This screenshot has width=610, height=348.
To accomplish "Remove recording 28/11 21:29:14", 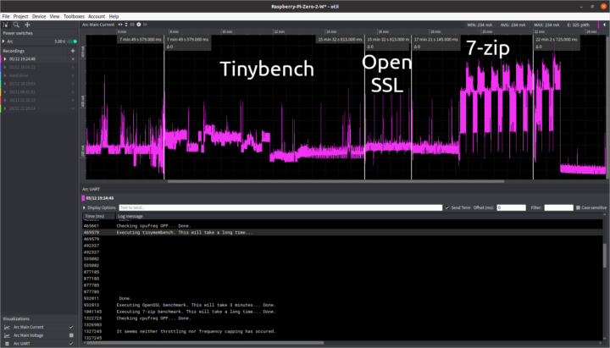I will [x=73, y=108].
